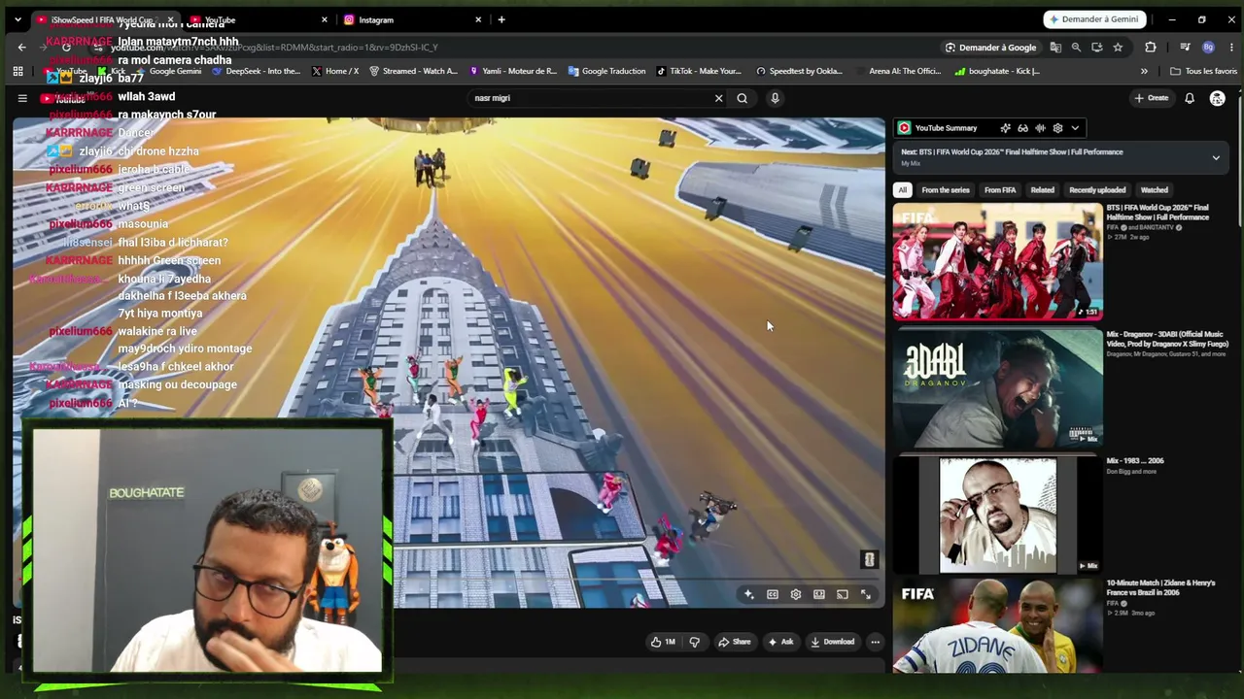1244x699 pixels.
Task: Open the YouTube guide hamburger menu
Action: click(x=22, y=98)
